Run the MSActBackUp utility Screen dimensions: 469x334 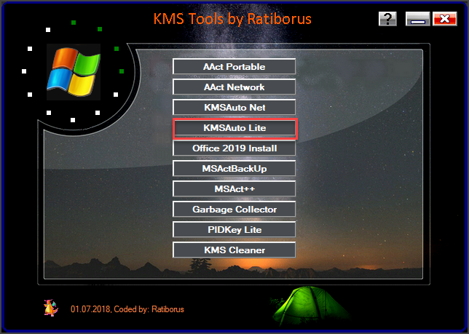point(234,169)
